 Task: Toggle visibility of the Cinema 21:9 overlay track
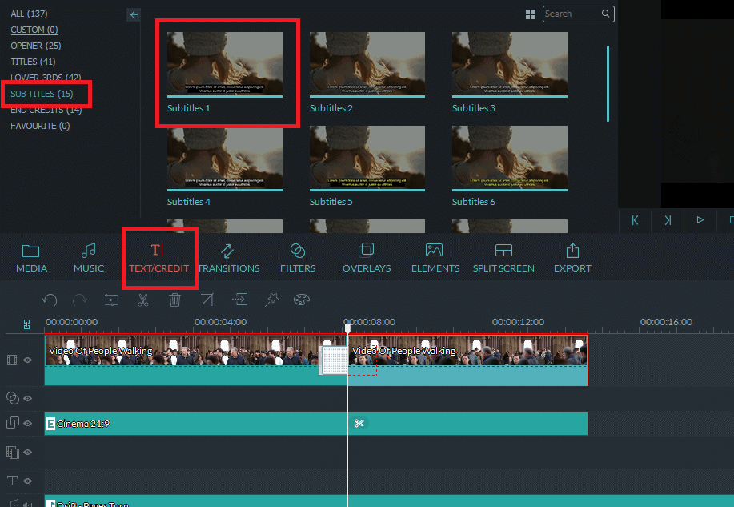click(x=28, y=423)
